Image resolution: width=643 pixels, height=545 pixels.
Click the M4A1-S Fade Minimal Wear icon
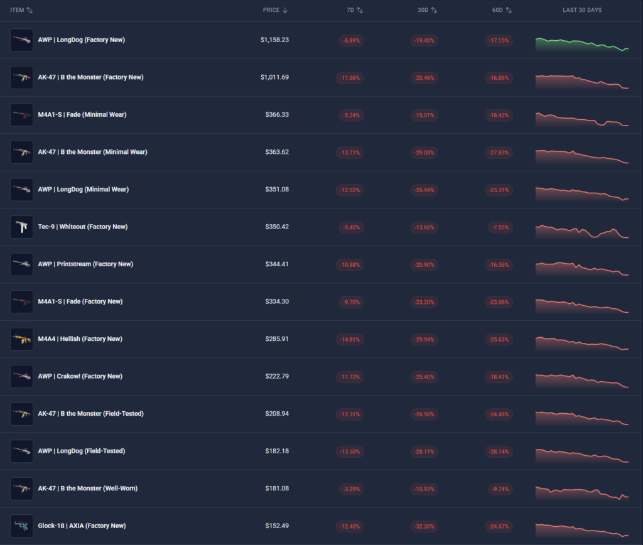pos(21,115)
